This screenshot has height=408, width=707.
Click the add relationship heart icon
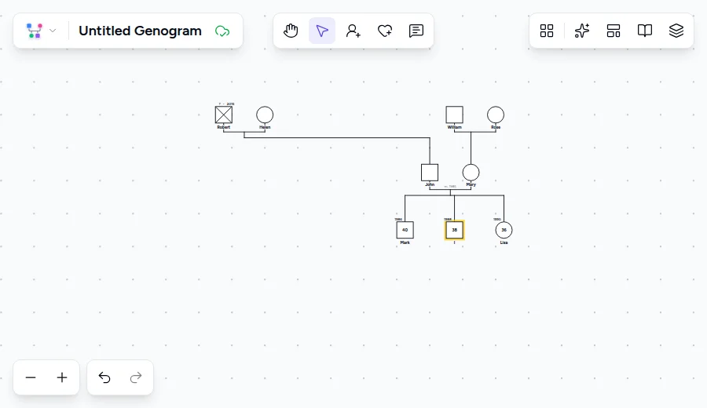pos(385,31)
